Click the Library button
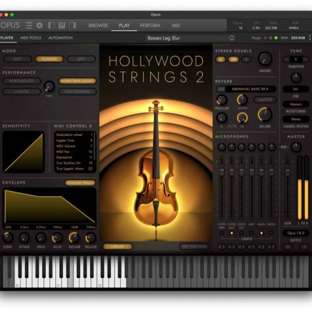 (118, 246)
